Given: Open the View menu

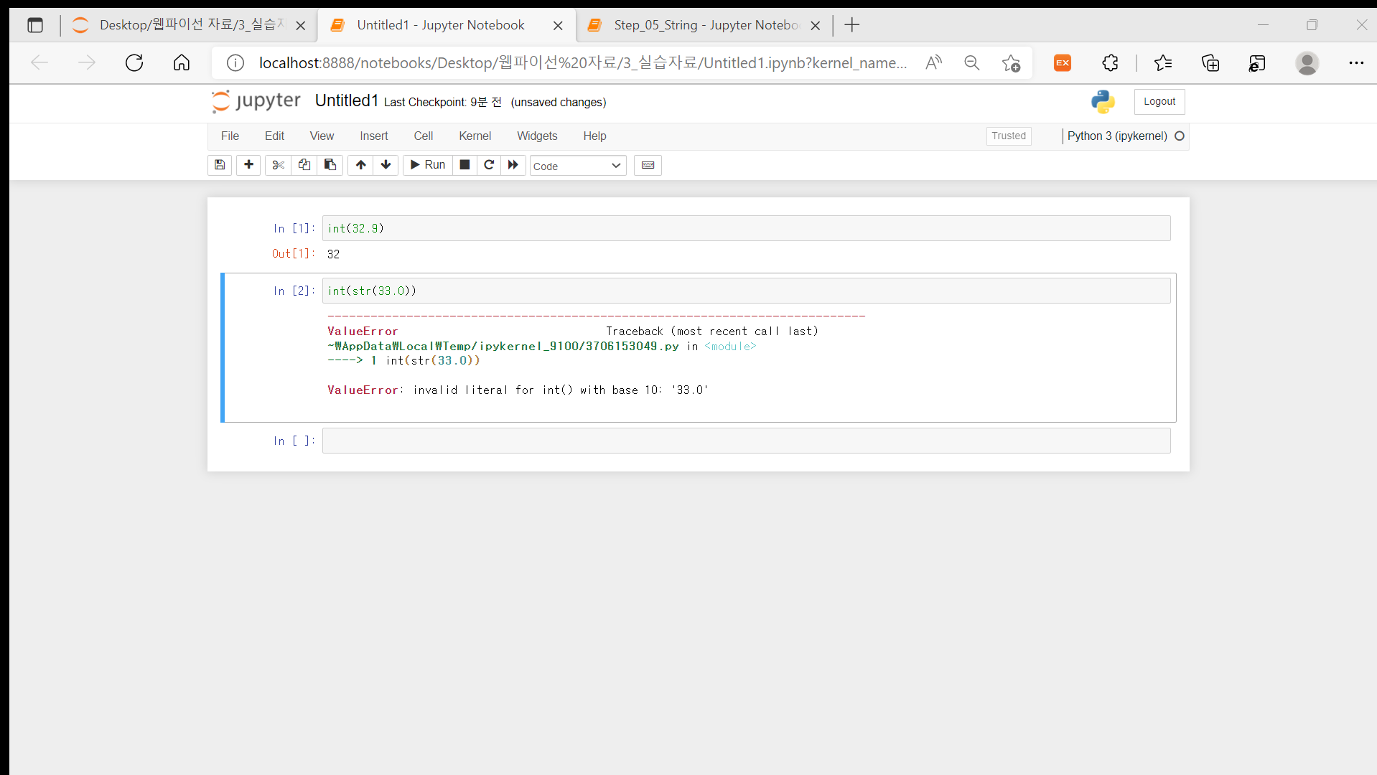Looking at the screenshot, I should pyautogui.click(x=322, y=136).
